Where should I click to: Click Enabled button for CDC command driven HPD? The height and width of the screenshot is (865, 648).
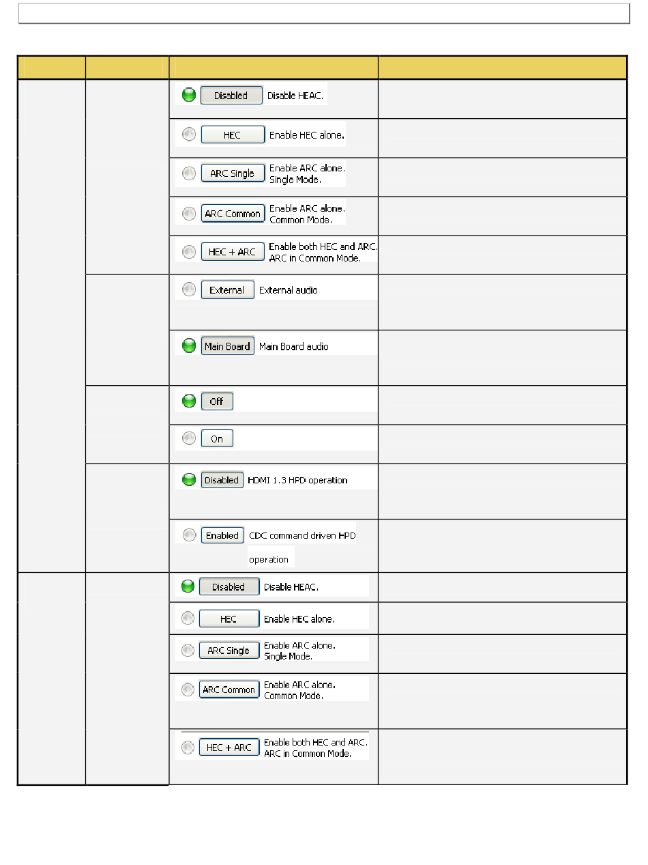(222, 535)
